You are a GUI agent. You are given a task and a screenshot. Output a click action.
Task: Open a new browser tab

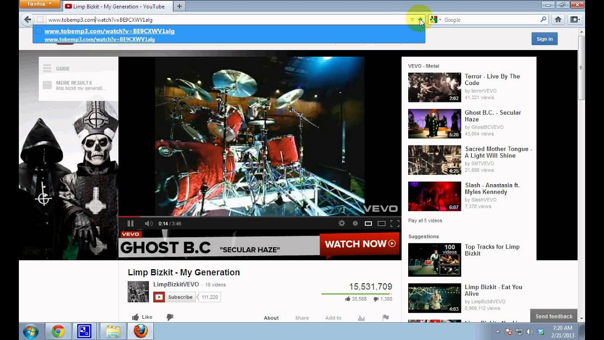click(x=179, y=6)
